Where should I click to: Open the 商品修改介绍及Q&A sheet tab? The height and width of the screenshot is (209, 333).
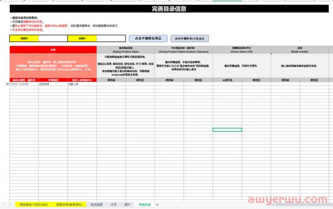tap(34, 205)
